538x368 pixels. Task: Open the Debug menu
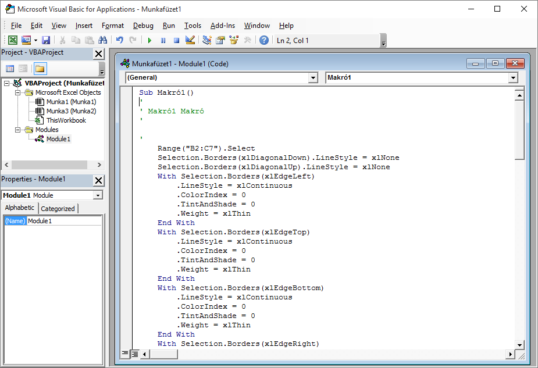click(x=143, y=26)
